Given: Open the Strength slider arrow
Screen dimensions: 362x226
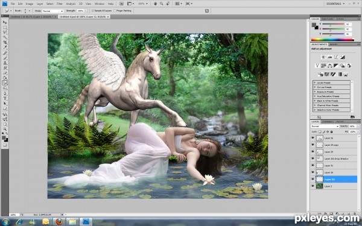Looking at the screenshot, I should [x=86, y=11].
